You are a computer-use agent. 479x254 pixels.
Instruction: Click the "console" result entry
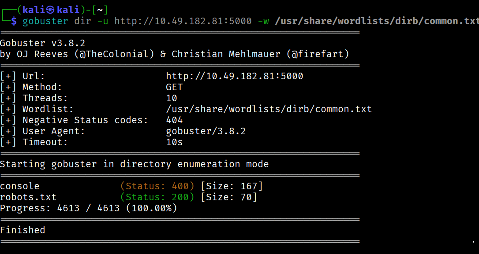click(x=19, y=186)
